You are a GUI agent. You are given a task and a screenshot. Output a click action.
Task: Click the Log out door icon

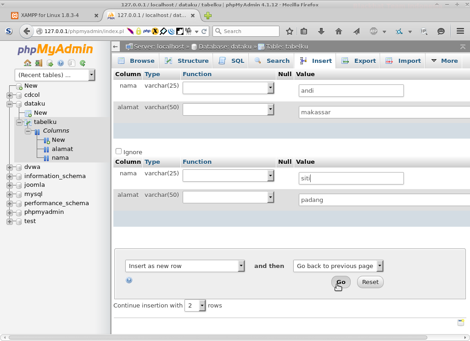pyautogui.click(x=39, y=63)
